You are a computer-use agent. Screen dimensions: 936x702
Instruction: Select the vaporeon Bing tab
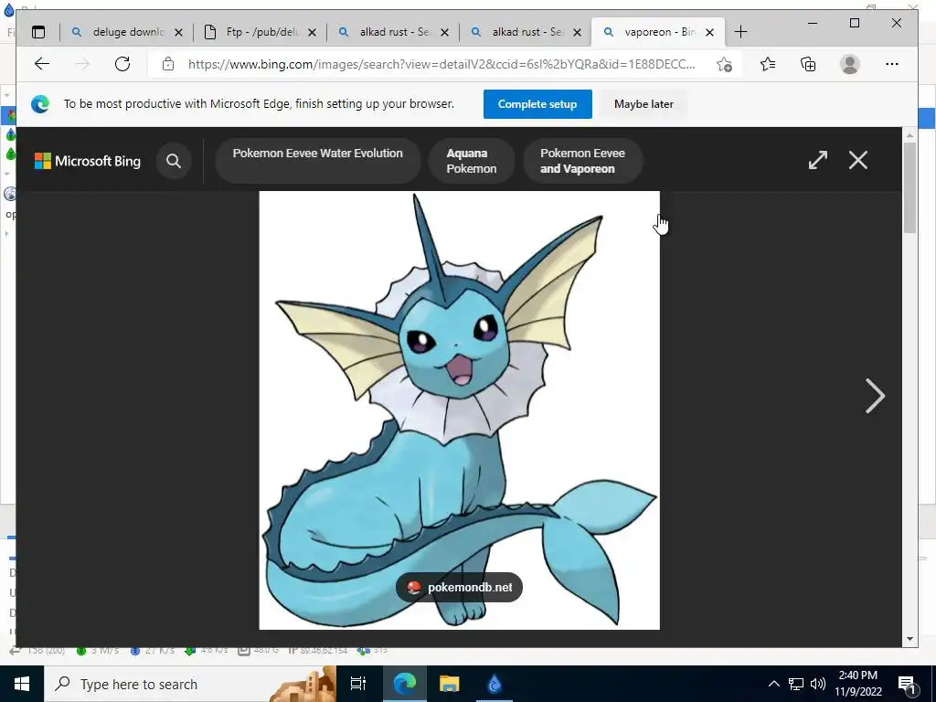pos(658,32)
